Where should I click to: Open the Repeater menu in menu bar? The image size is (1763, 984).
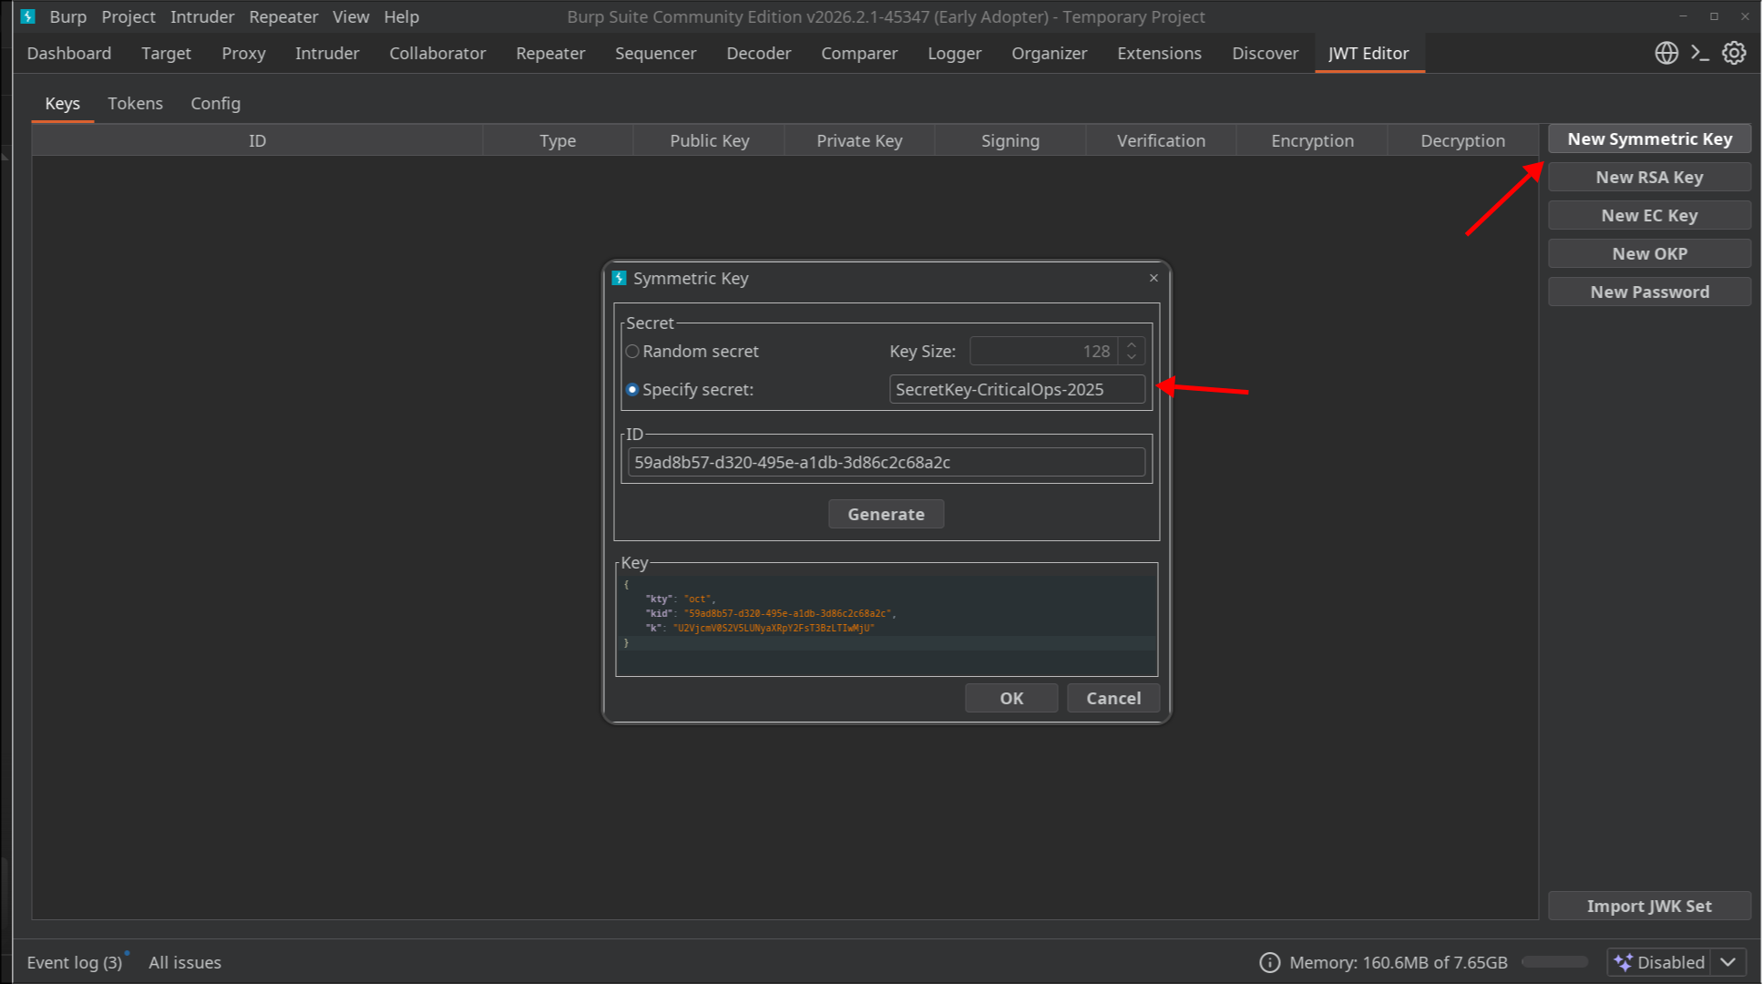(x=283, y=16)
